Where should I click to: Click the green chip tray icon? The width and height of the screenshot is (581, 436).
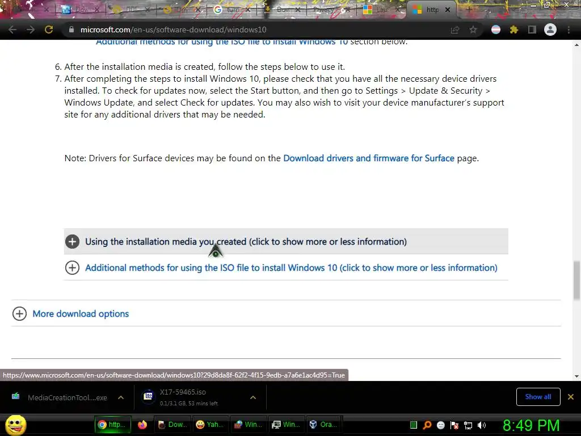click(414, 425)
